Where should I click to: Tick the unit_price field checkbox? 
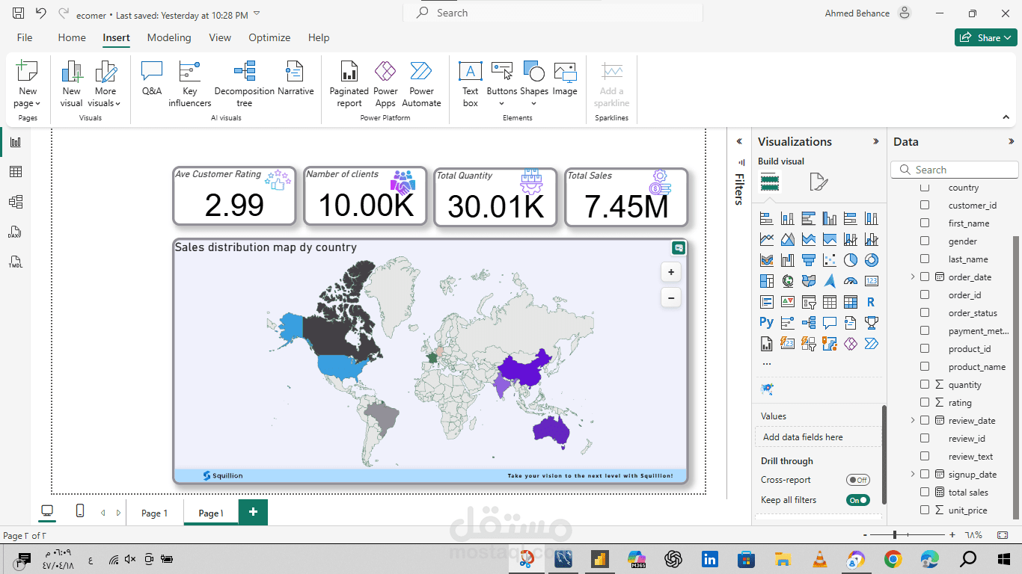coord(925,510)
